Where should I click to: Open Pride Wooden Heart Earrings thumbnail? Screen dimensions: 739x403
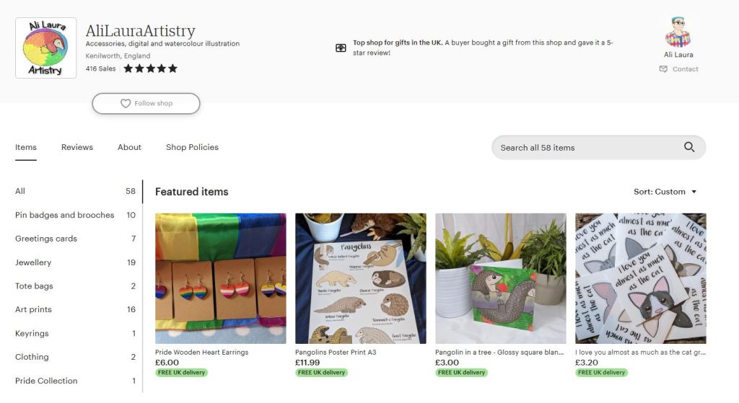[x=220, y=278]
